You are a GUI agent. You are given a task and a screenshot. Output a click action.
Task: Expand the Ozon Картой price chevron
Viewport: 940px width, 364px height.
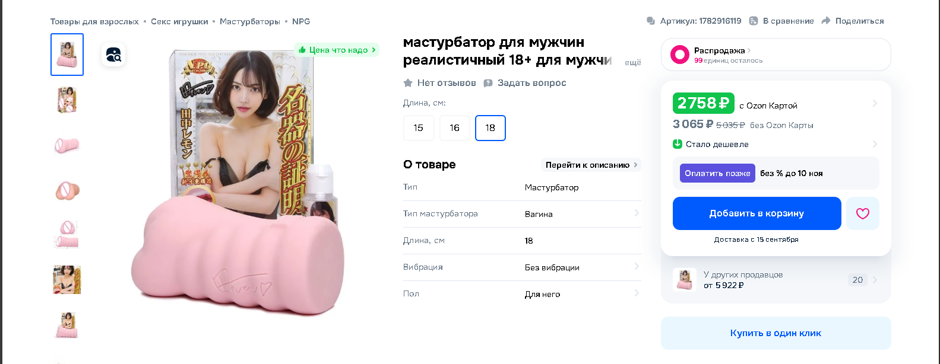[875, 103]
